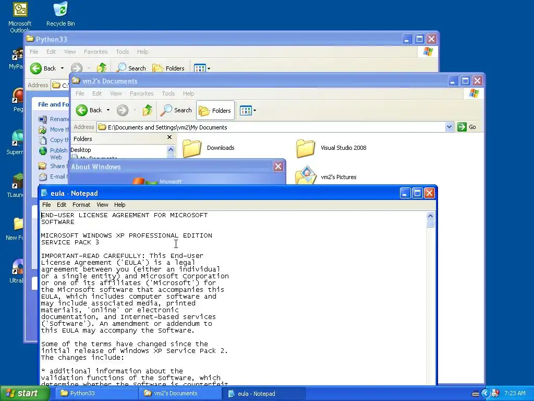The height and width of the screenshot is (401, 534).
Task: Select Desktop in Folders tree
Action: pos(81,150)
